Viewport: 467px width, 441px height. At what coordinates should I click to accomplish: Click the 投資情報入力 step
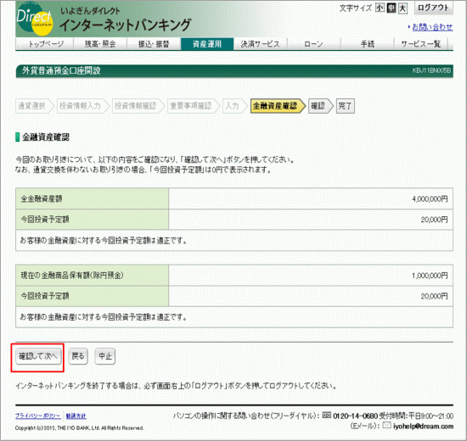click(83, 106)
